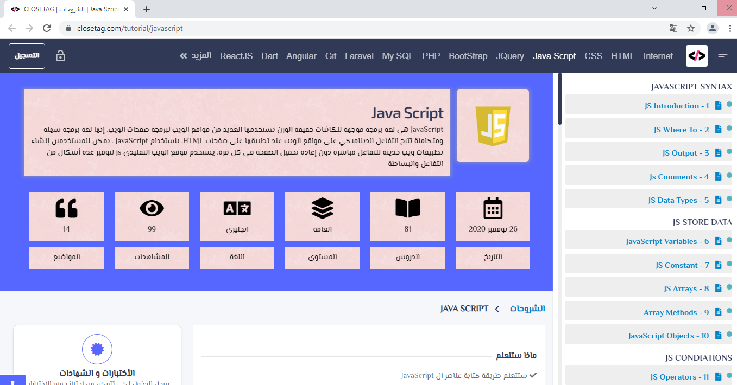Click the CLOSETAG logo icon in navbar
Screen dimensions: 737x385
point(697,56)
